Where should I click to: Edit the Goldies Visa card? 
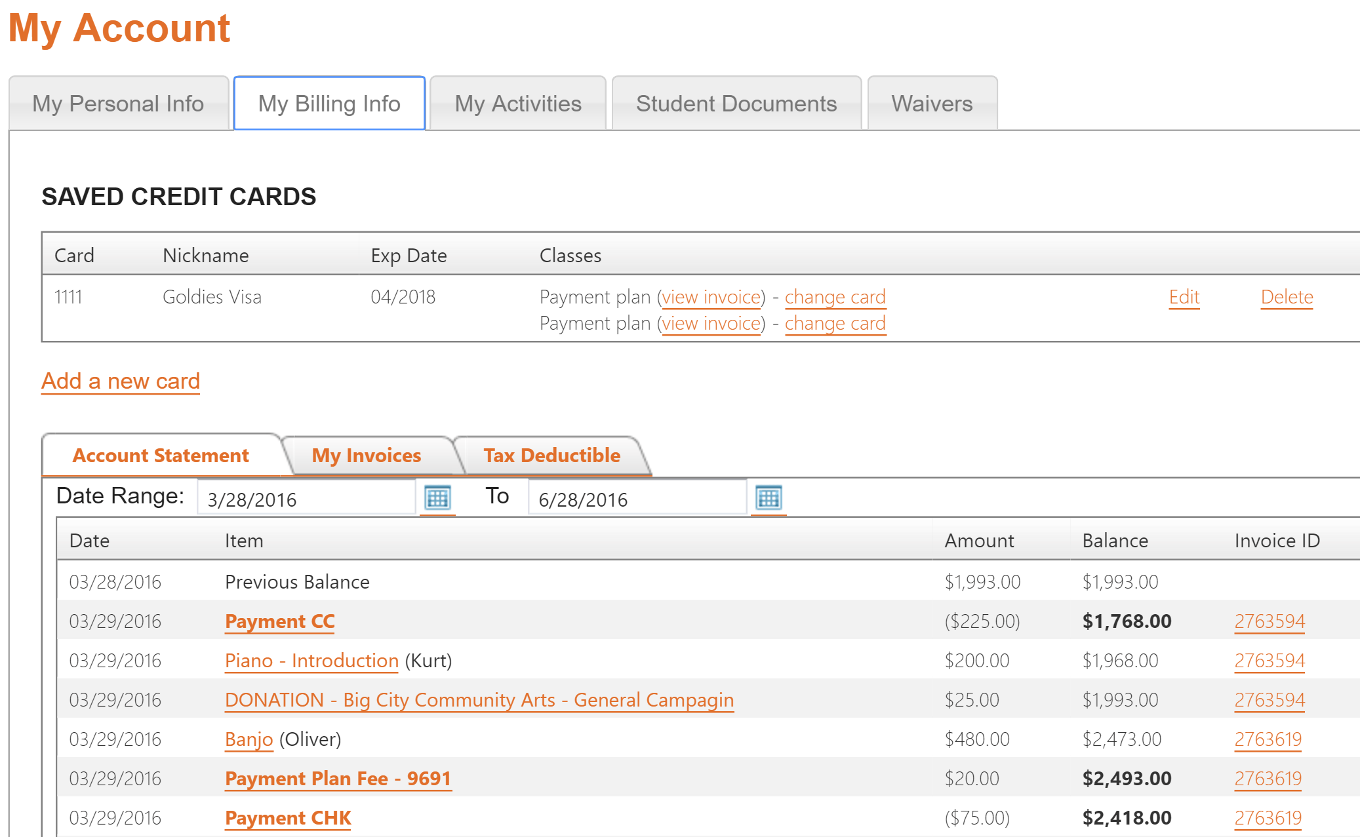click(1183, 296)
